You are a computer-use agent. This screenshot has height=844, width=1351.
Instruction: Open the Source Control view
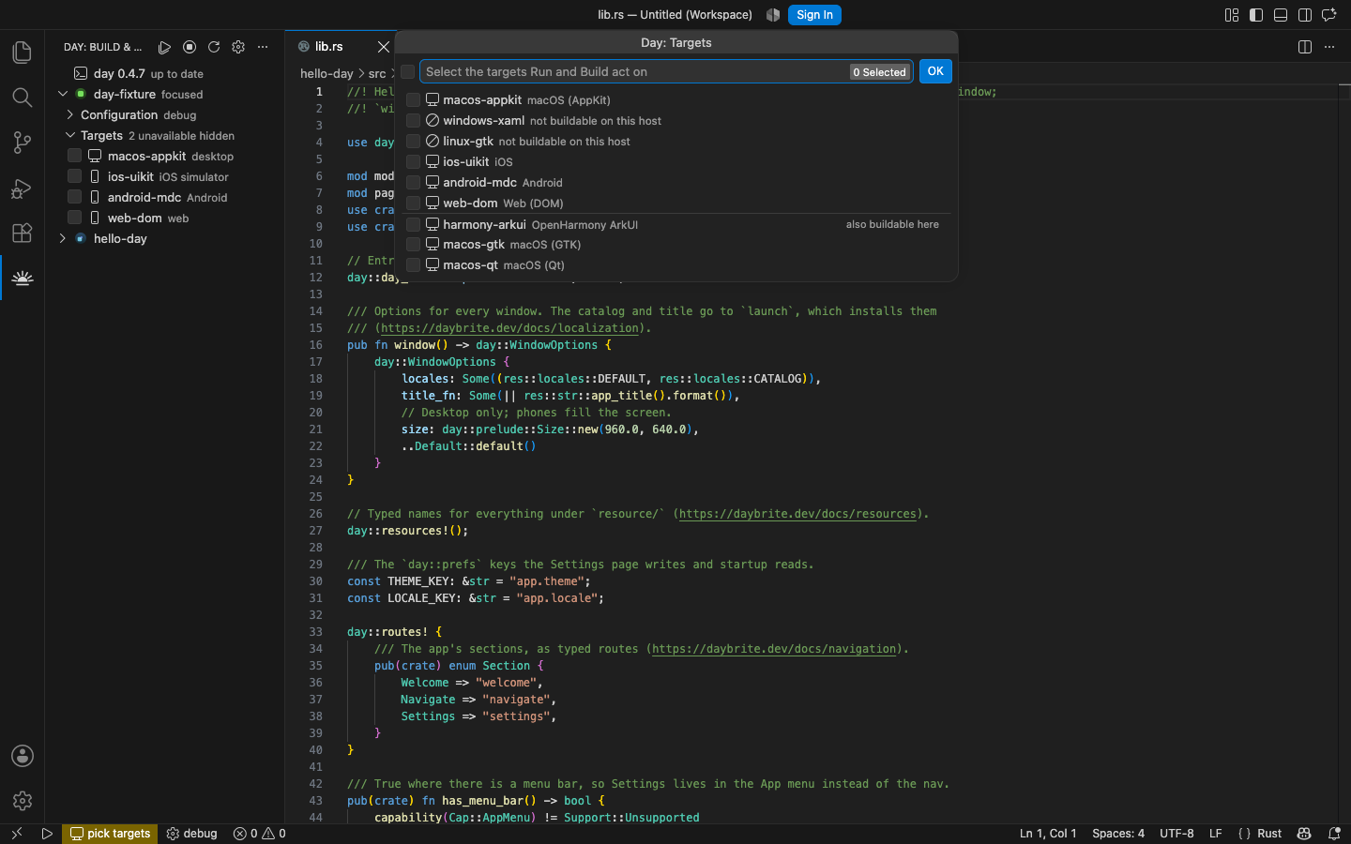tap(23, 143)
